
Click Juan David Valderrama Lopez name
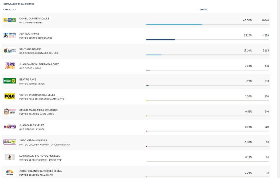(x=39, y=64)
